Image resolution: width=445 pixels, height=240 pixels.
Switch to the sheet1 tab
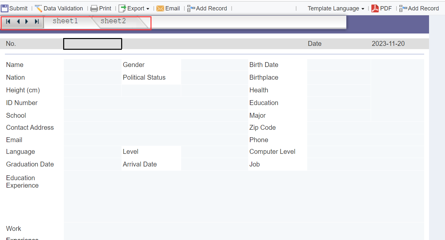click(x=65, y=21)
